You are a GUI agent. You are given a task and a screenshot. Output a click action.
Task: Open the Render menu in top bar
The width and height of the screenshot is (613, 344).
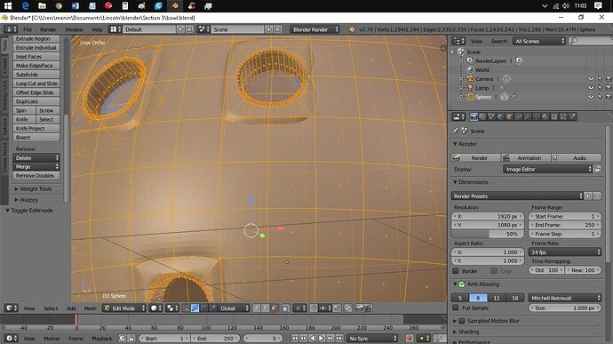[x=48, y=29]
